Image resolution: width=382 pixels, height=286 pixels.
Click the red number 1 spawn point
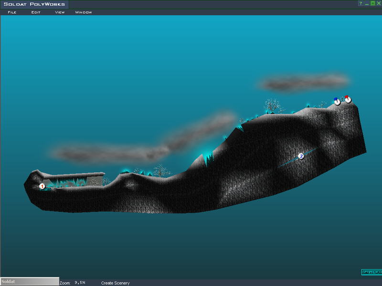(42, 186)
